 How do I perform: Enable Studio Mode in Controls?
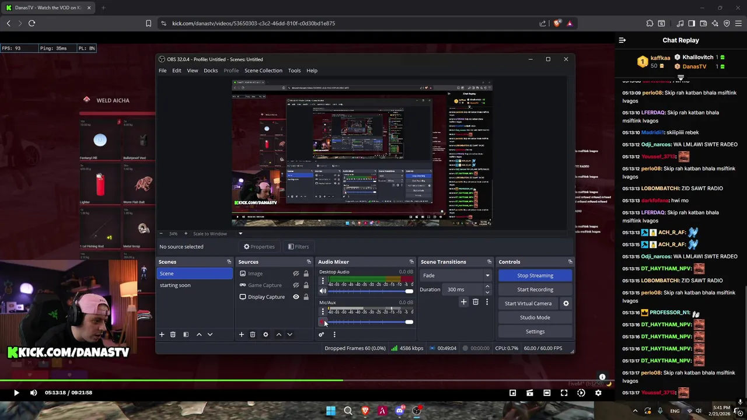coord(535,317)
